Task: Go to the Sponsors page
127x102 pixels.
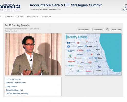Action: pos(47,17)
